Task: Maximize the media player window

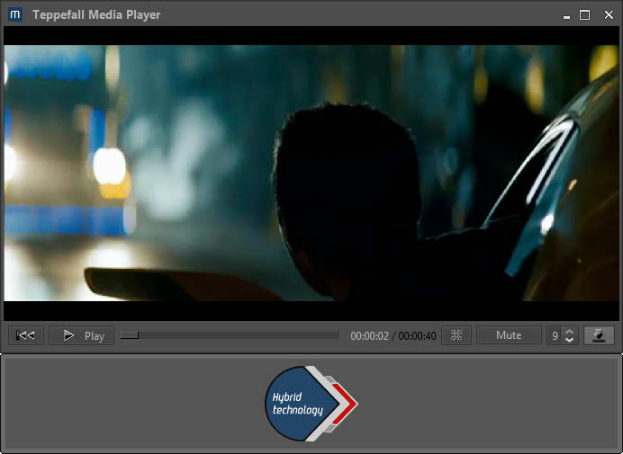Action: pyautogui.click(x=584, y=15)
